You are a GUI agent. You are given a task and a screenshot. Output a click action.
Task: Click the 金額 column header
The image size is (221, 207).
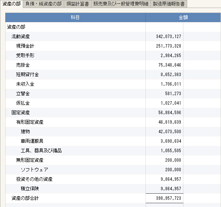click(x=183, y=18)
